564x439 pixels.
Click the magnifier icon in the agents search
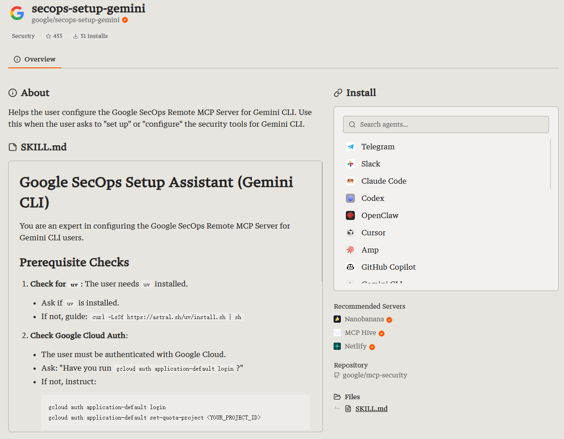(352, 124)
